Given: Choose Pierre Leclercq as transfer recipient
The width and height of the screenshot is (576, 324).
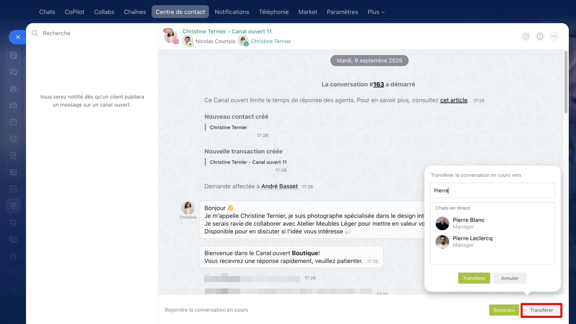Looking at the screenshot, I should pos(472,241).
